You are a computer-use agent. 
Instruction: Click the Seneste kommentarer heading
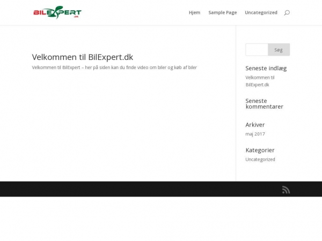click(264, 104)
